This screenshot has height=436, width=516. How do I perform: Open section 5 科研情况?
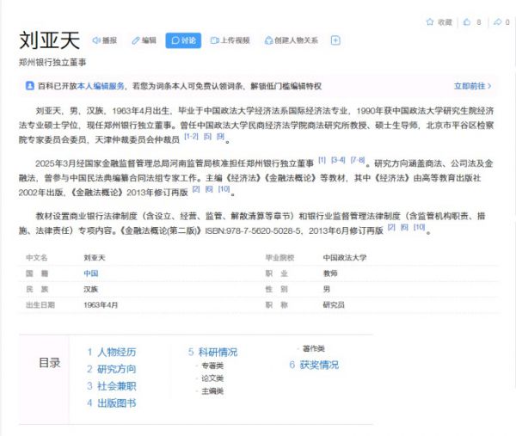[x=212, y=352]
